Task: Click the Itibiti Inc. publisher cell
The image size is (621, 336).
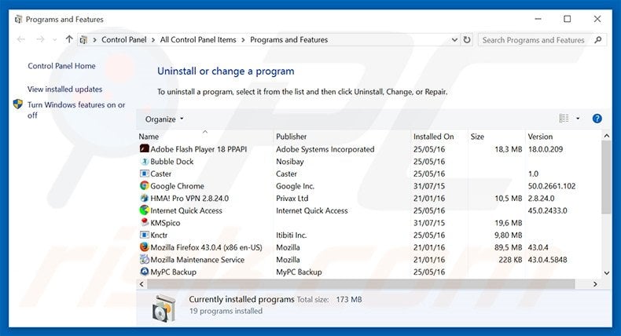Action: [x=291, y=235]
